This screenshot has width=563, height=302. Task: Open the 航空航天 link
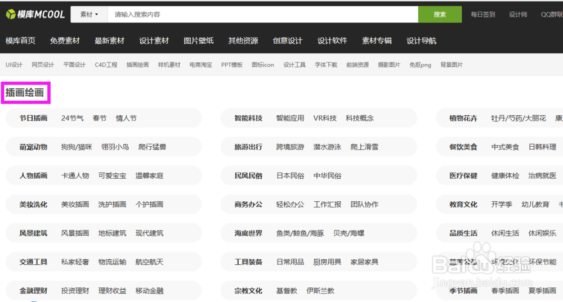tap(149, 262)
